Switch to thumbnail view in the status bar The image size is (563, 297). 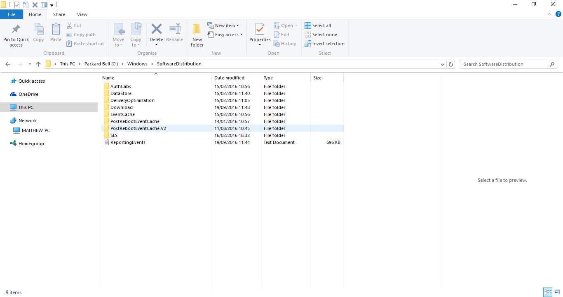point(557,292)
